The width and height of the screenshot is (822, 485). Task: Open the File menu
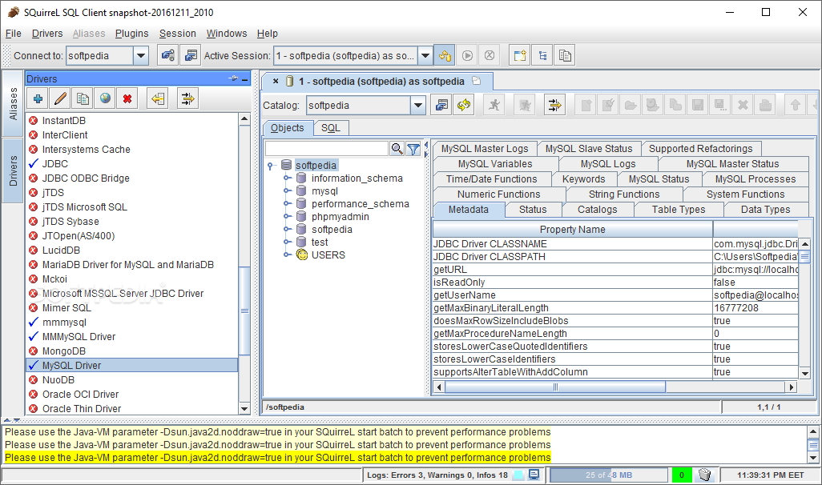pyautogui.click(x=13, y=34)
